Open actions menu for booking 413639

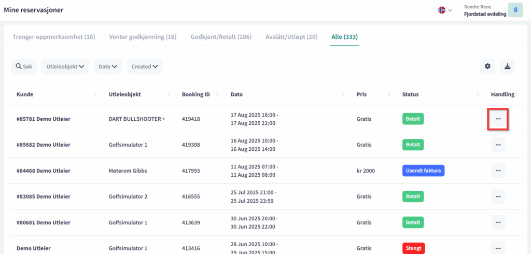pos(498,222)
